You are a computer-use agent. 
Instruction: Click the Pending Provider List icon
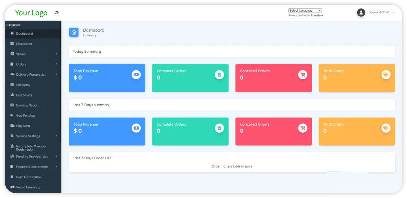point(12,156)
